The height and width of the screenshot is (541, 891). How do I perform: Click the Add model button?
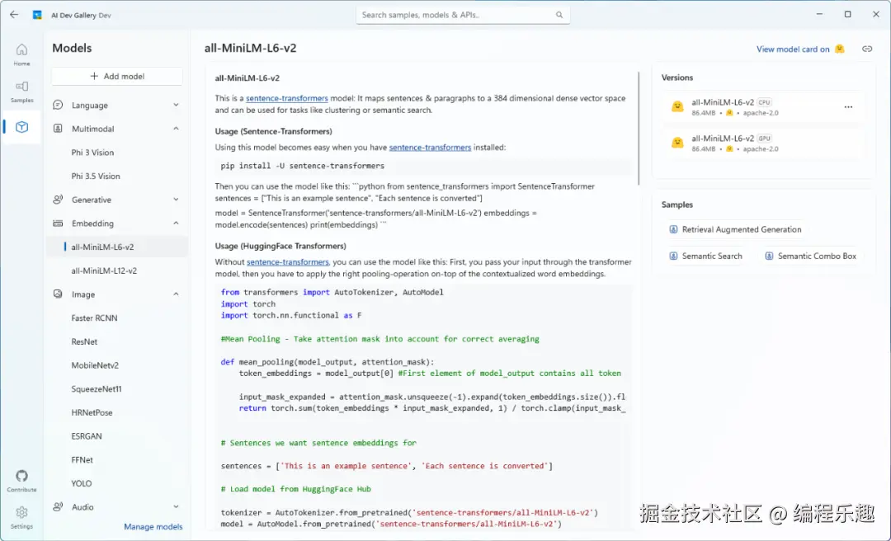pos(117,76)
